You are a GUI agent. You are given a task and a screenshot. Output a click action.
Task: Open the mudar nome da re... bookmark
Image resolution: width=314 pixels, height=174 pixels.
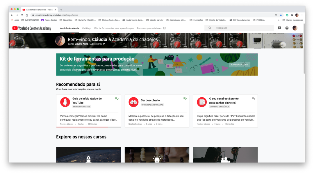pyautogui.click(x=133, y=20)
